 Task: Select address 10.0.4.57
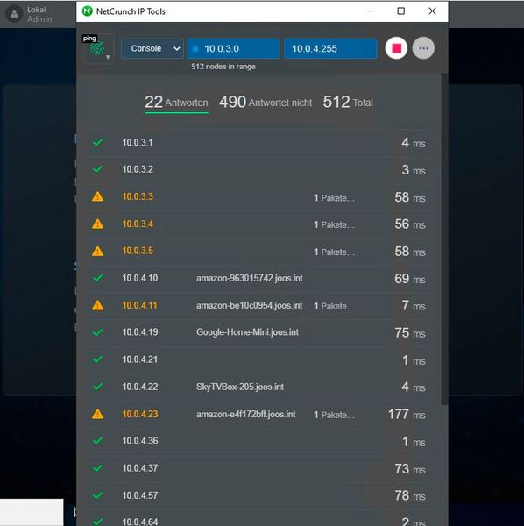pos(140,495)
